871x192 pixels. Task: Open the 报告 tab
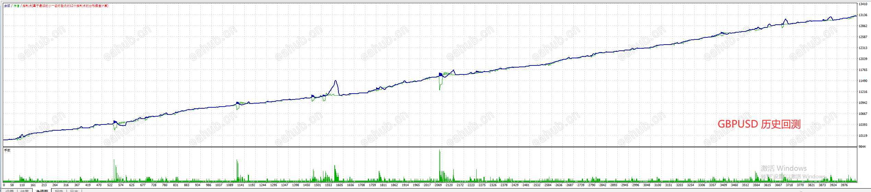pos(59,191)
